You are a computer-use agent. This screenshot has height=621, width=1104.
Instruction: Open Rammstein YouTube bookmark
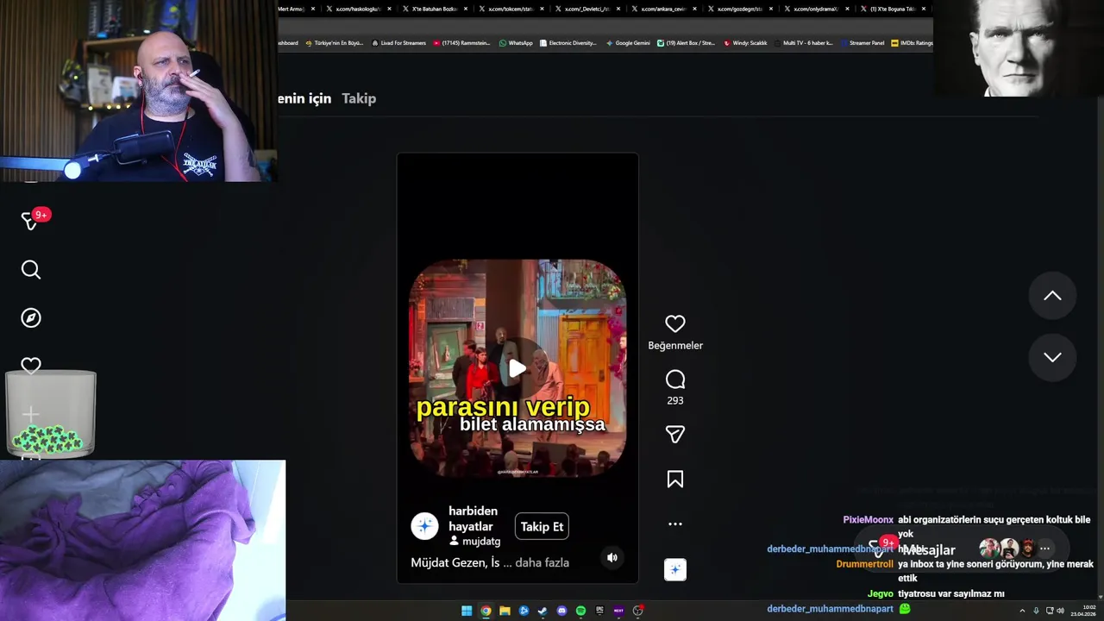click(463, 43)
